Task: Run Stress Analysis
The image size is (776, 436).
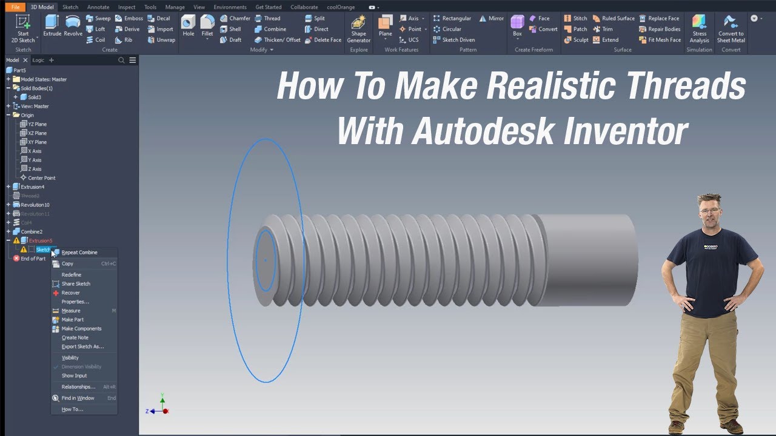Action: click(x=700, y=28)
